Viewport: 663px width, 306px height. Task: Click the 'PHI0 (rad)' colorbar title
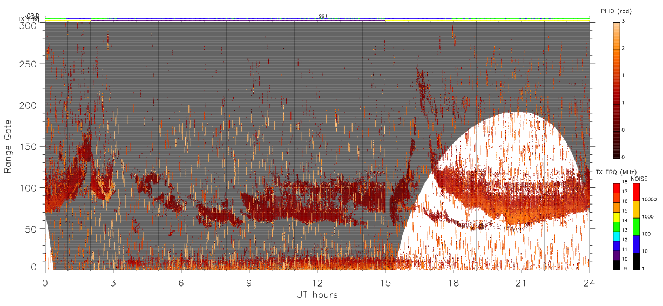(617, 11)
